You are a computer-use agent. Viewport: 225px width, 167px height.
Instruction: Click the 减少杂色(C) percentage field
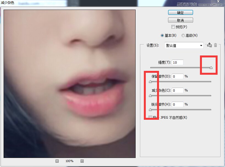coord(177,90)
